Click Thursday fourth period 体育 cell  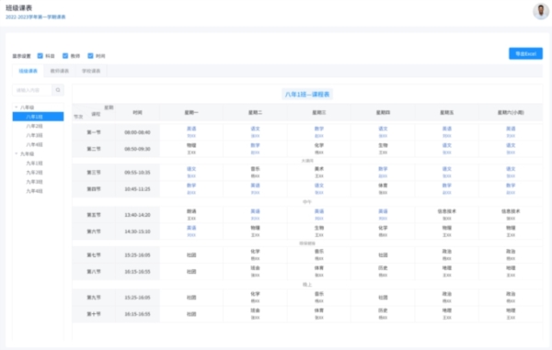(x=383, y=189)
